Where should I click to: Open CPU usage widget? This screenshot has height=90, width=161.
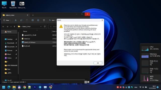(150, 48)
